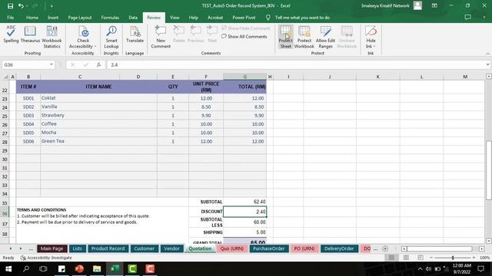
Task: Open Smart Lookup
Action: pos(111,37)
